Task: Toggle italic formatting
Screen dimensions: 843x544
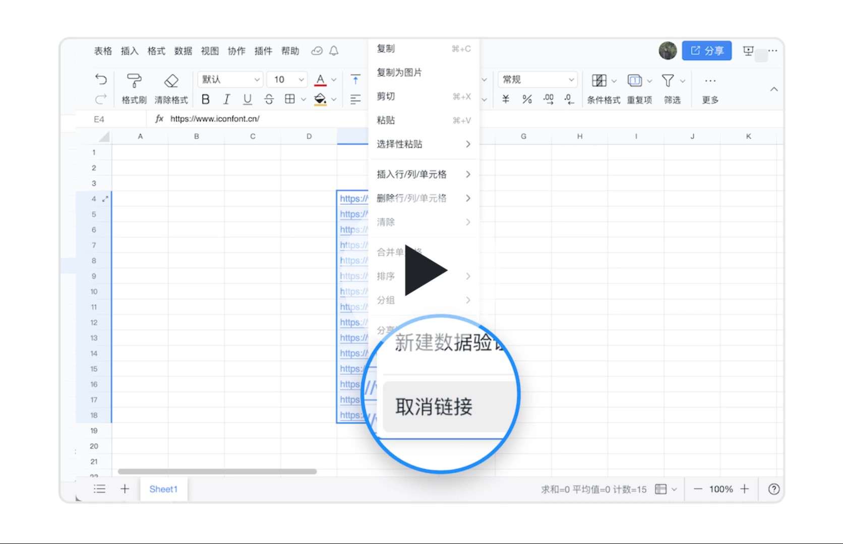Action: (x=227, y=99)
